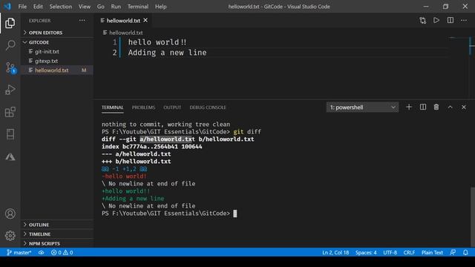Screen dimensions: 475x267
Task: Expand the Outline section
Action: (x=57, y=225)
